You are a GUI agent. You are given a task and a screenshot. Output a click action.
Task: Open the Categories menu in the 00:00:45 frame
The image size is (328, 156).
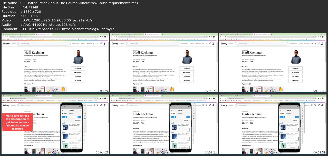(230, 44)
